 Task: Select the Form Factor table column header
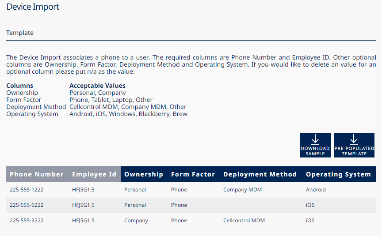click(193, 174)
